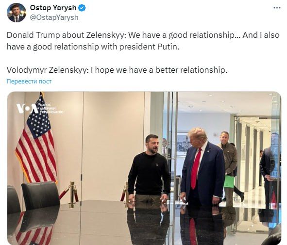Image resolution: width=287 pixels, height=245 pixels.
Task: Click the brass stanchion post beside the flag
Action: (72, 195)
